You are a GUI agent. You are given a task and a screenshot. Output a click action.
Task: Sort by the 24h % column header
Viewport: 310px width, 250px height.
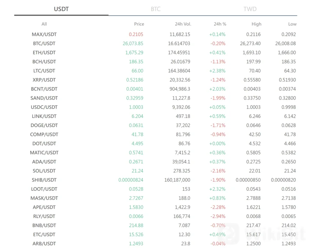220,24
